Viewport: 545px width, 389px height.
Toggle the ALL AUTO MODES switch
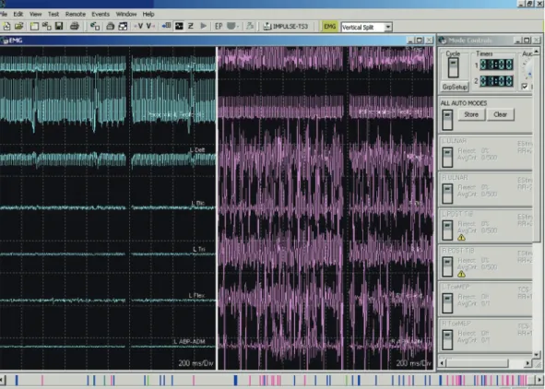coord(447,120)
